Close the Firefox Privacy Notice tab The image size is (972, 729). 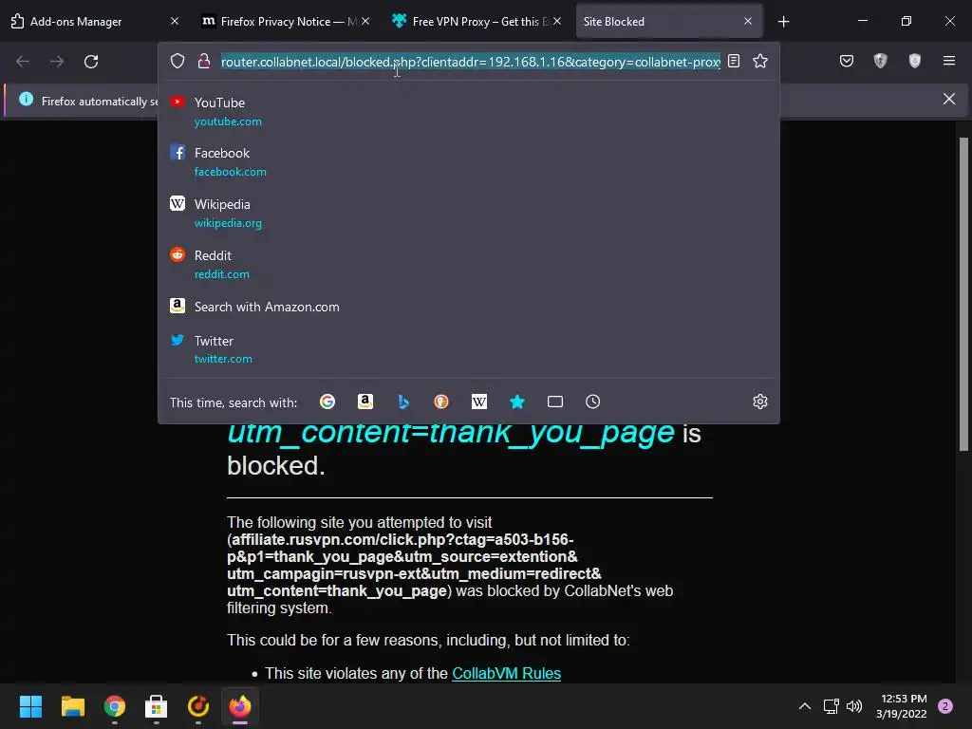pos(365,22)
